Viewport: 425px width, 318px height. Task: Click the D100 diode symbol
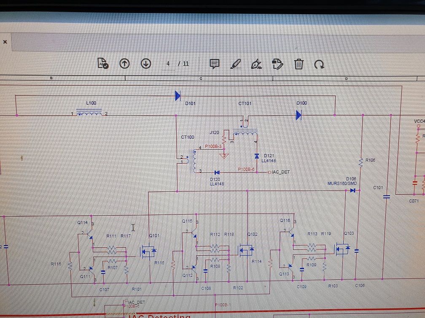click(x=299, y=115)
